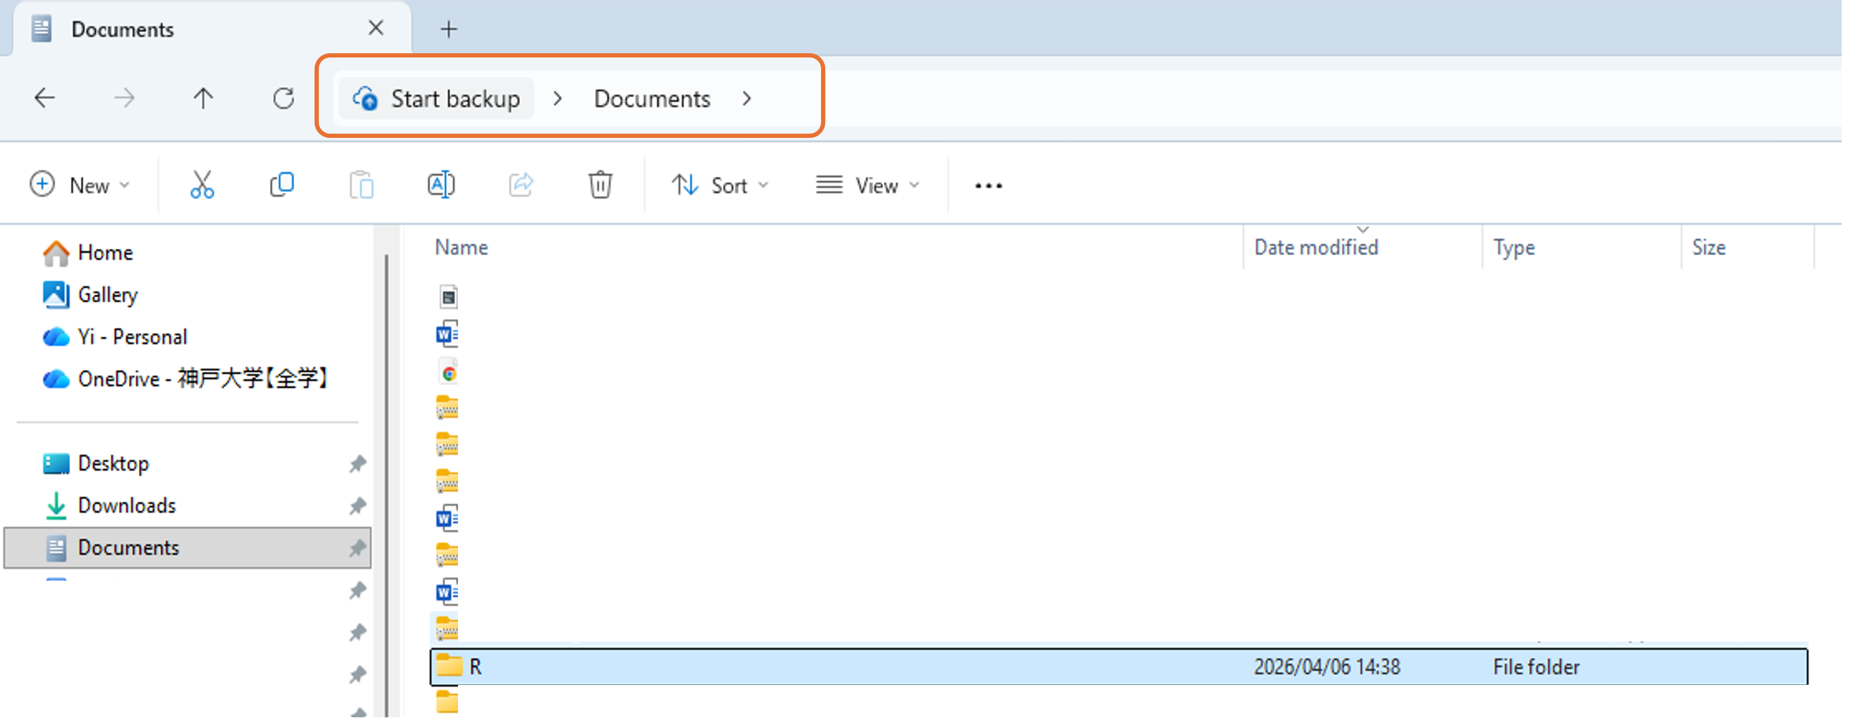1860x719 pixels.
Task: Toggle the pin next to Downloads
Action: [x=358, y=505]
